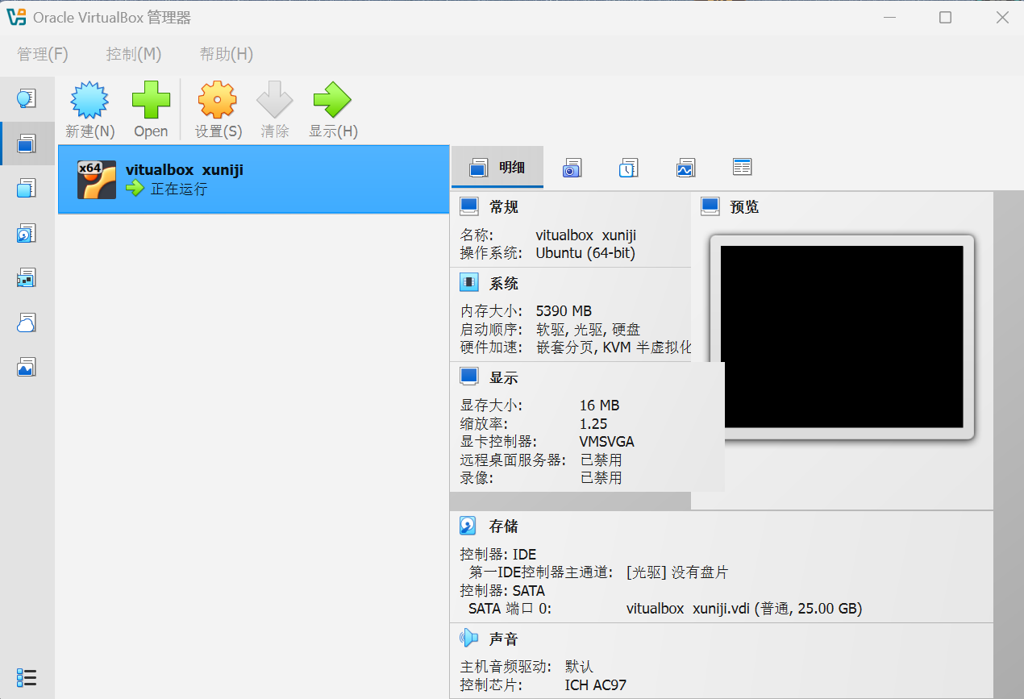Click the 'Ubuntu (64-bit)' operating system value
Viewport: 1024px width, 699px height.
(585, 253)
